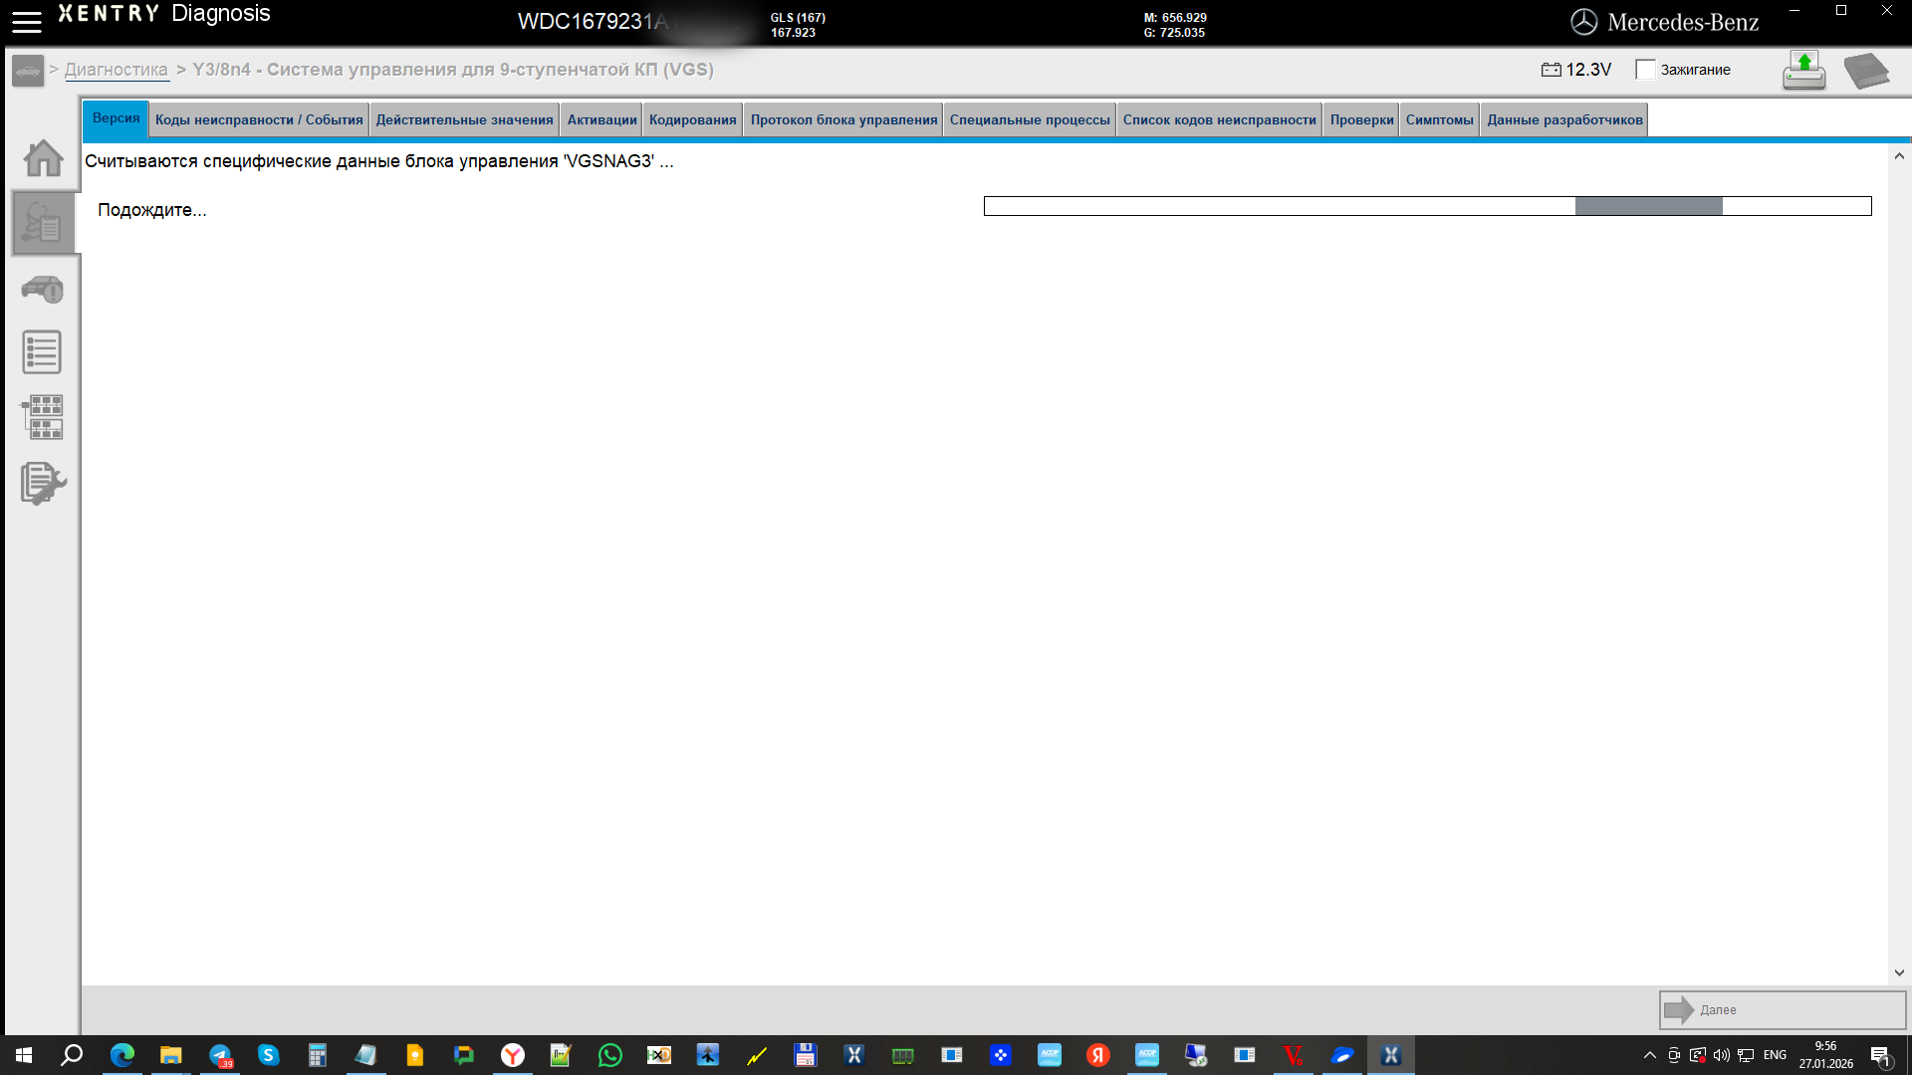Screen dimensions: 1912x1075
Task: Open WhatsApp from the taskbar
Action: click(x=609, y=1055)
